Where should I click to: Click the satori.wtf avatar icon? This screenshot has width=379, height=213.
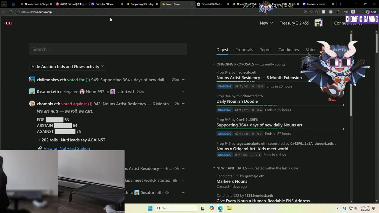coord(113,92)
